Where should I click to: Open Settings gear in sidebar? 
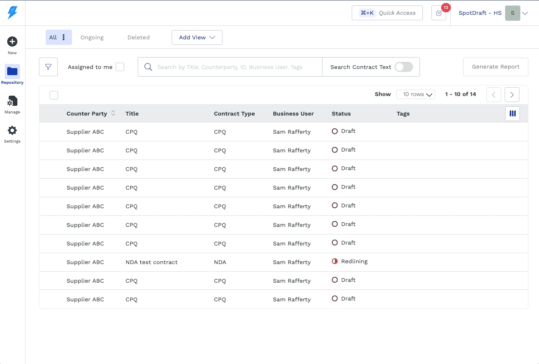pyautogui.click(x=12, y=131)
